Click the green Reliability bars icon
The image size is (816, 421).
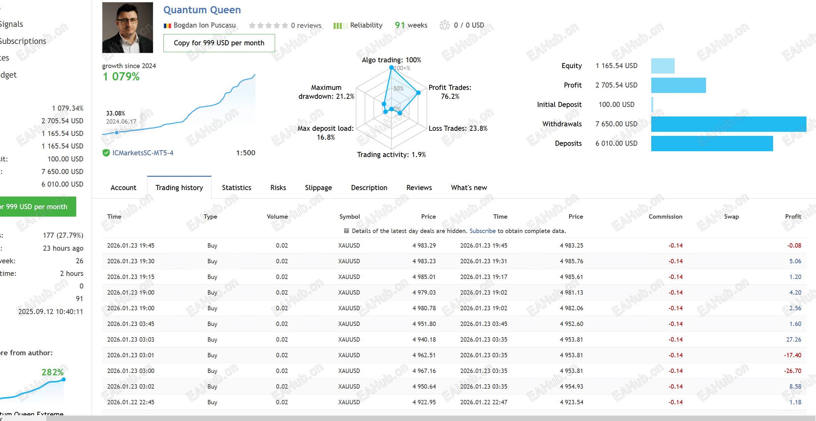tap(340, 26)
